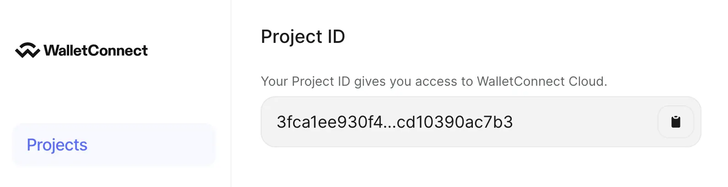Click "Project" in the Project ID heading
728x187 pixels.
(292, 36)
